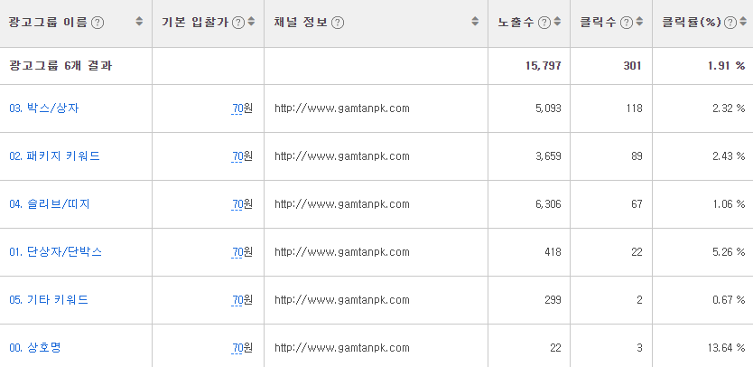
Task: Click impressions value 5,093
Action: [548, 108]
